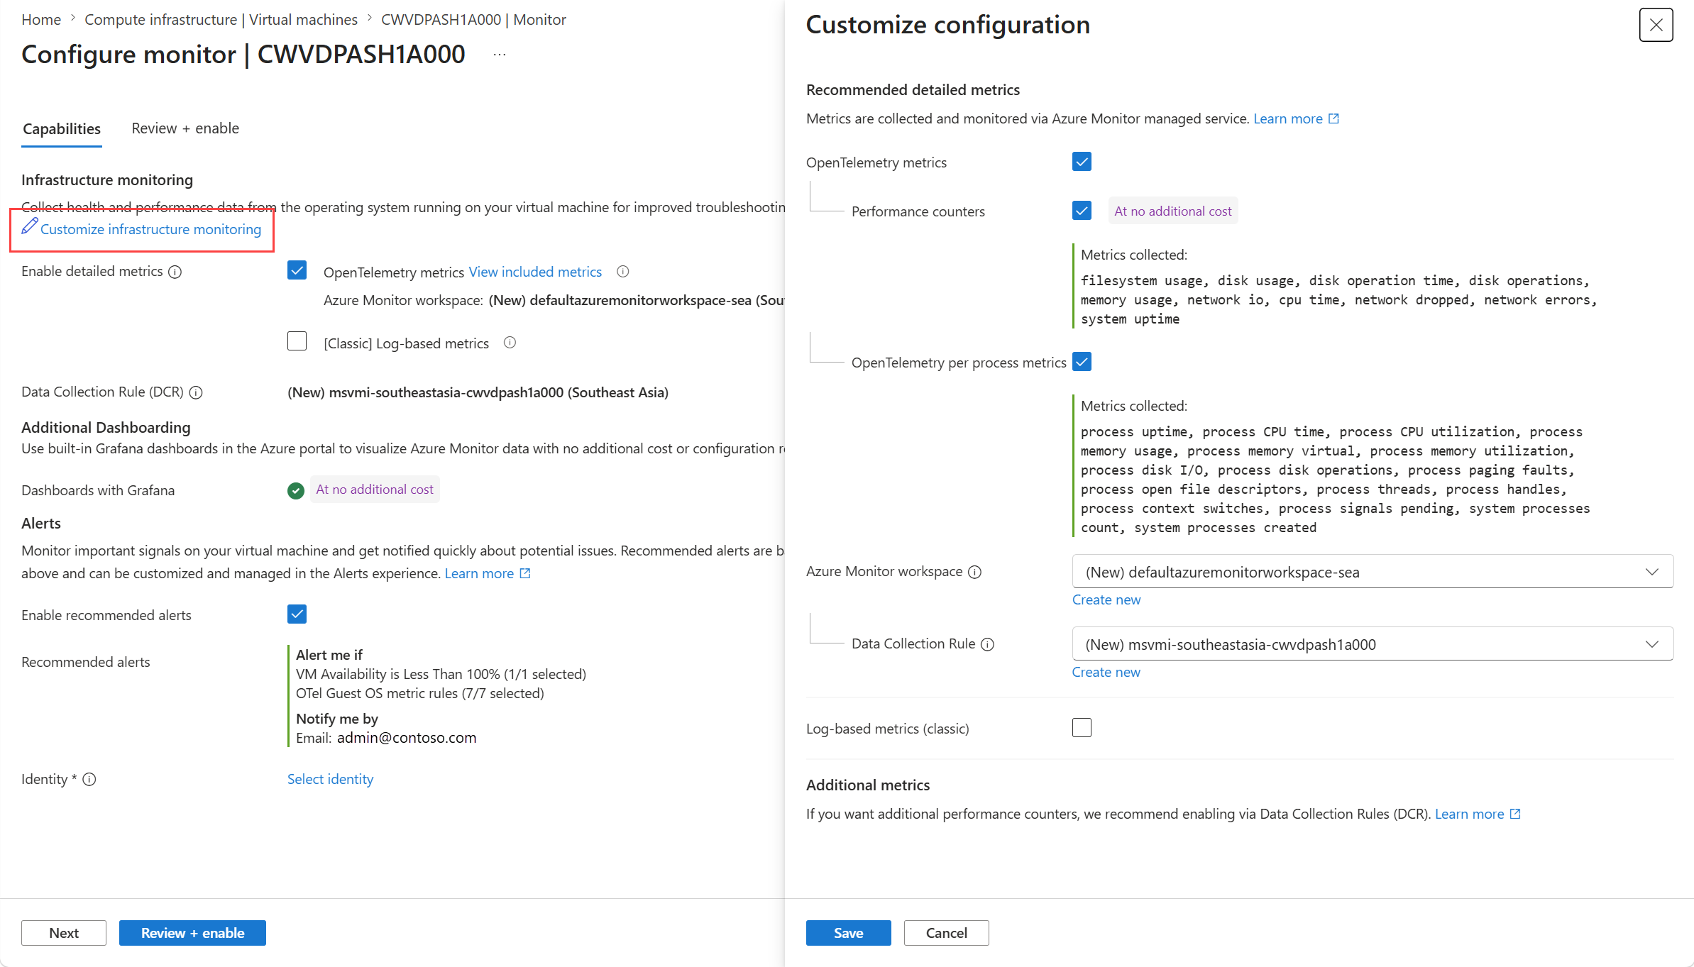Click the Next button
The image size is (1694, 967).
tap(64, 933)
